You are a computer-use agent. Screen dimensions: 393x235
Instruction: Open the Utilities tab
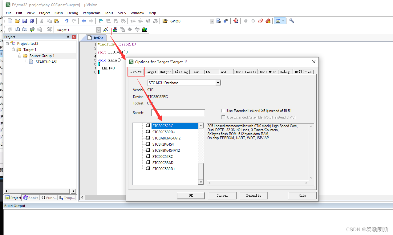303,72
